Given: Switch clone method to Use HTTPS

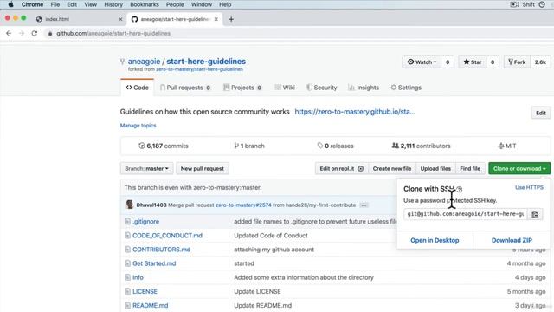Looking at the screenshot, I should (529, 187).
